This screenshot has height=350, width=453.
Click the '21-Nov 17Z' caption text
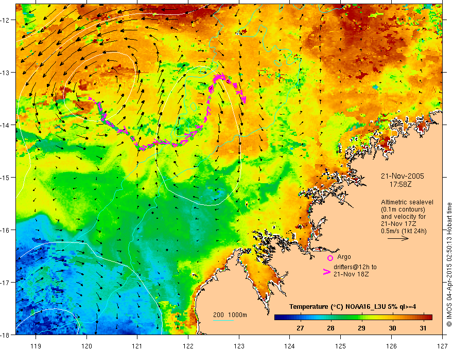(398, 224)
